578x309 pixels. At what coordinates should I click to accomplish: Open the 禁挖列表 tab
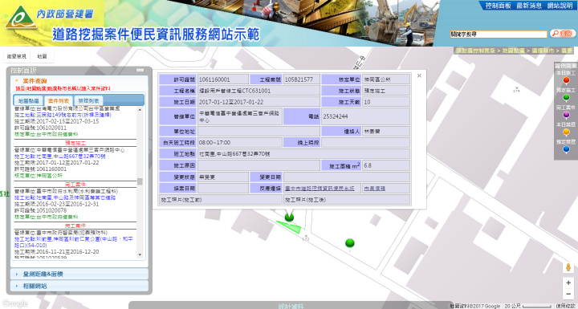coord(88,100)
